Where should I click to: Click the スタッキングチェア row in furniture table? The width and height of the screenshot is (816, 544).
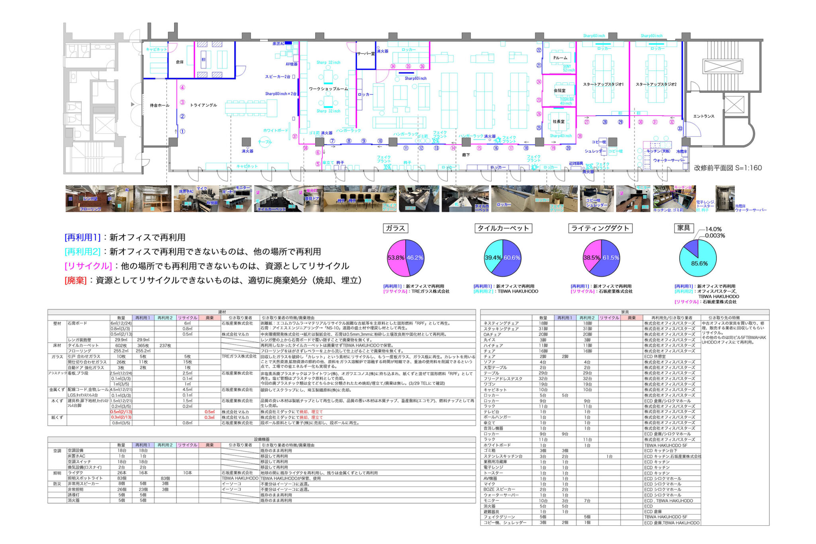point(590,329)
